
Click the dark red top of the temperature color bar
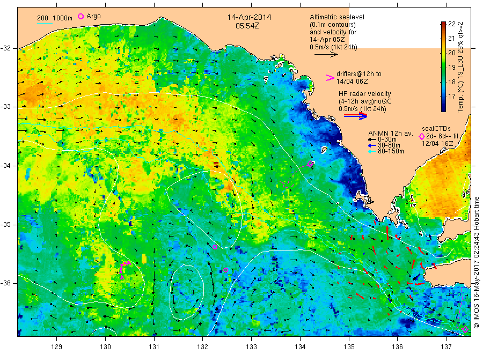tap(443, 24)
